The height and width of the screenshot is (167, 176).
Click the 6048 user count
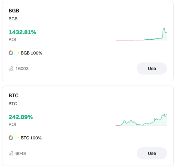click(x=21, y=154)
